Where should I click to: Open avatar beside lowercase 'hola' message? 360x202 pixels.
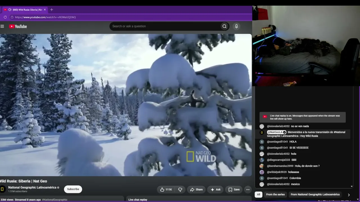coord(262,154)
